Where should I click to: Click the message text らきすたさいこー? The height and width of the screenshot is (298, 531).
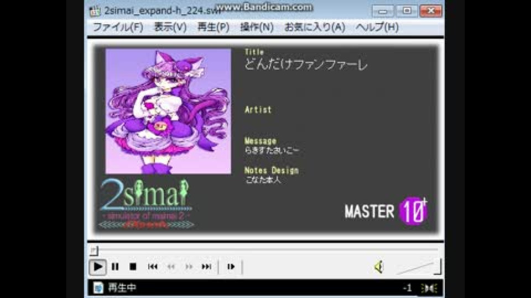point(272,150)
